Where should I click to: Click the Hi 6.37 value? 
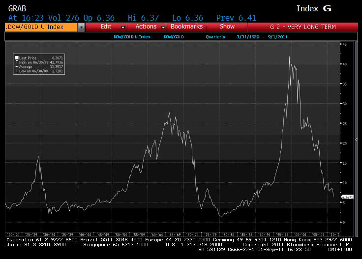[x=143, y=18]
